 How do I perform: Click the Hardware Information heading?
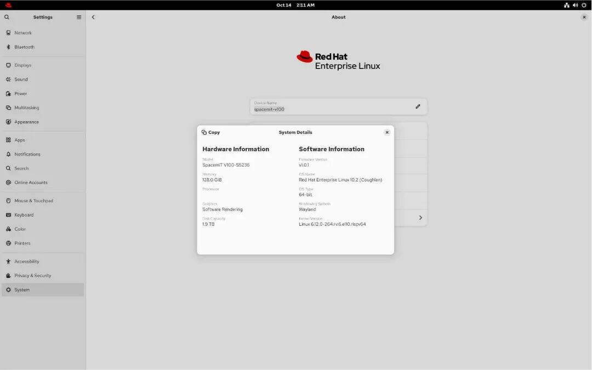(236, 149)
